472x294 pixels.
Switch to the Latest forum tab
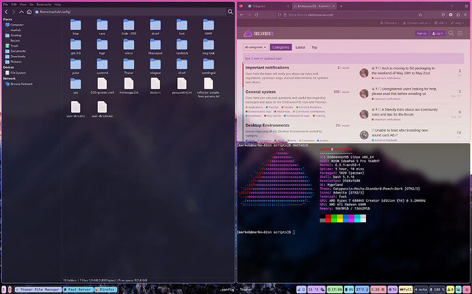pyautogui.click(x=300, y=47)
